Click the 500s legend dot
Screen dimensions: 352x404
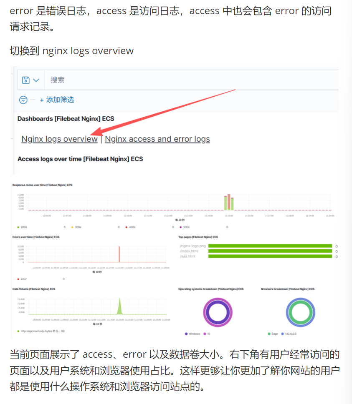click(180, 227)
